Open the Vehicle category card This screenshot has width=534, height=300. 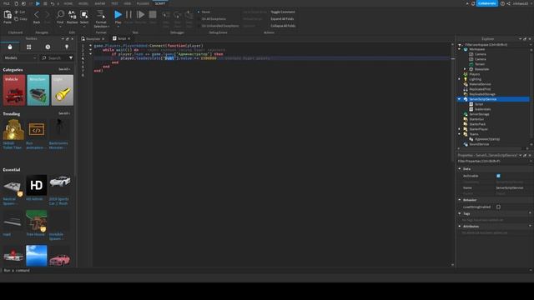pyautogui.click(x=14, y=90)
